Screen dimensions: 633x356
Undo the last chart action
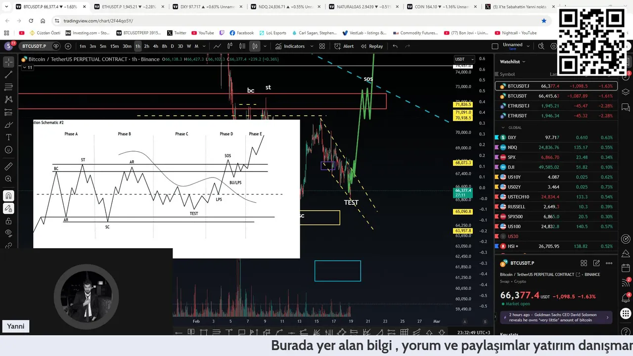click(x=395, y=46)
